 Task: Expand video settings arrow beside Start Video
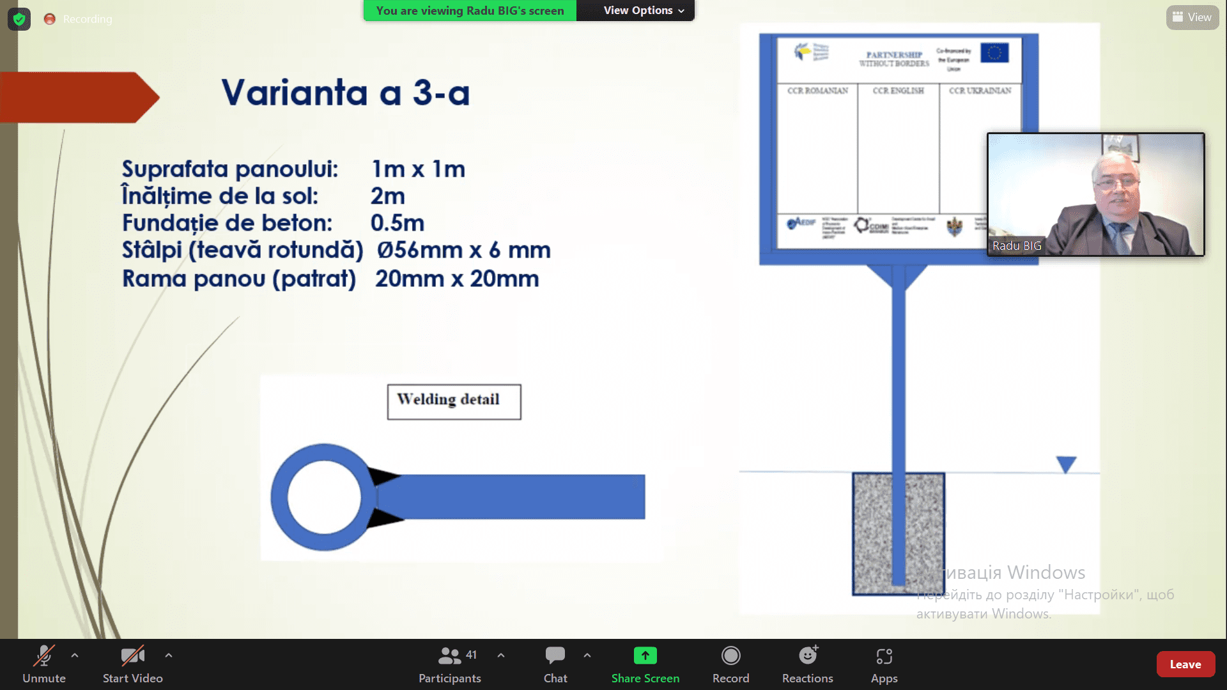169,655
